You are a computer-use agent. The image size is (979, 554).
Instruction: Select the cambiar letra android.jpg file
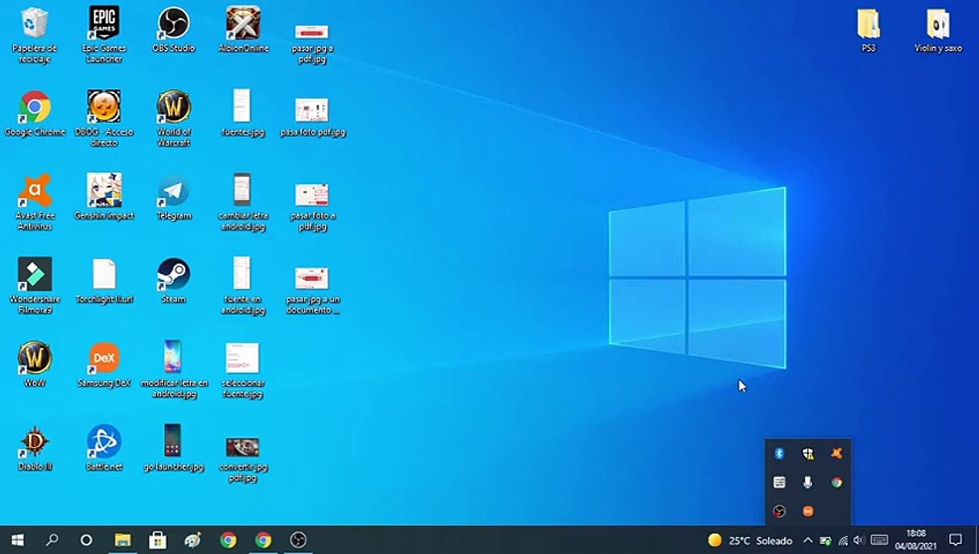click(242, 202)
